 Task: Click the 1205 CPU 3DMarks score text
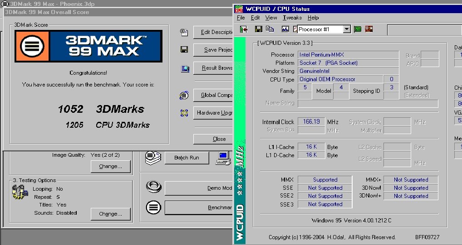pyautogui.click(x=108, y=125)
